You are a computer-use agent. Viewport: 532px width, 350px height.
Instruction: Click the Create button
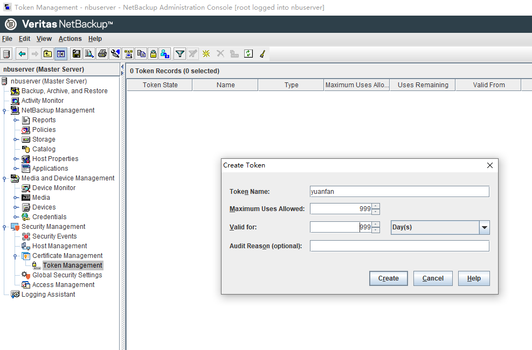(388, 278)
